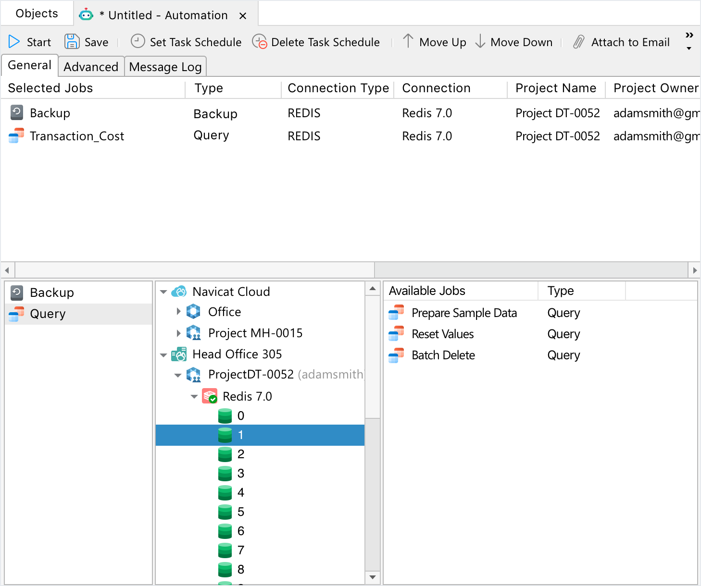Screen dimensions: 701x586
Task: Expand the Office project node
Action: click(178, 311)
